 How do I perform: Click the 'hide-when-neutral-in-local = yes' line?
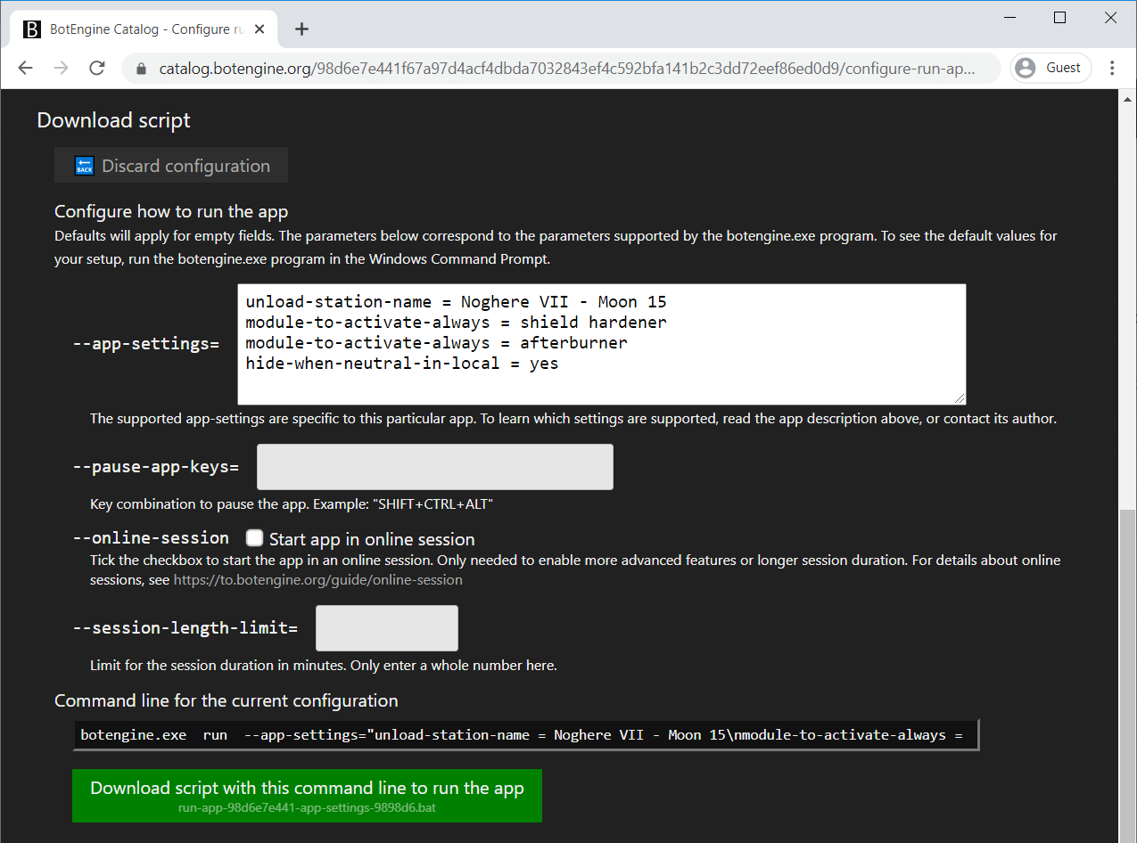tap(402, 364)
